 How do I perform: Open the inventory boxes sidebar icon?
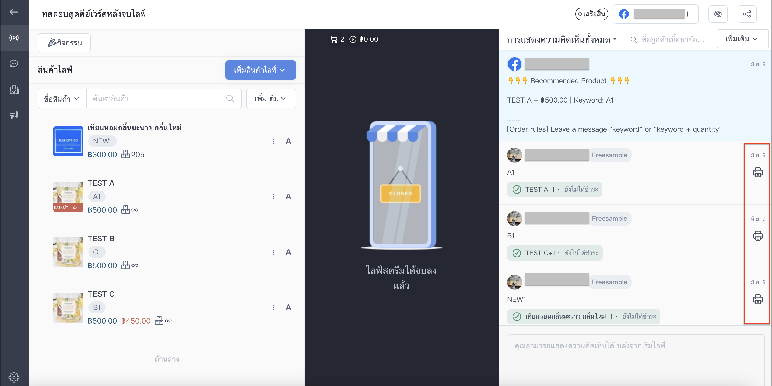[x=14, y=89]
